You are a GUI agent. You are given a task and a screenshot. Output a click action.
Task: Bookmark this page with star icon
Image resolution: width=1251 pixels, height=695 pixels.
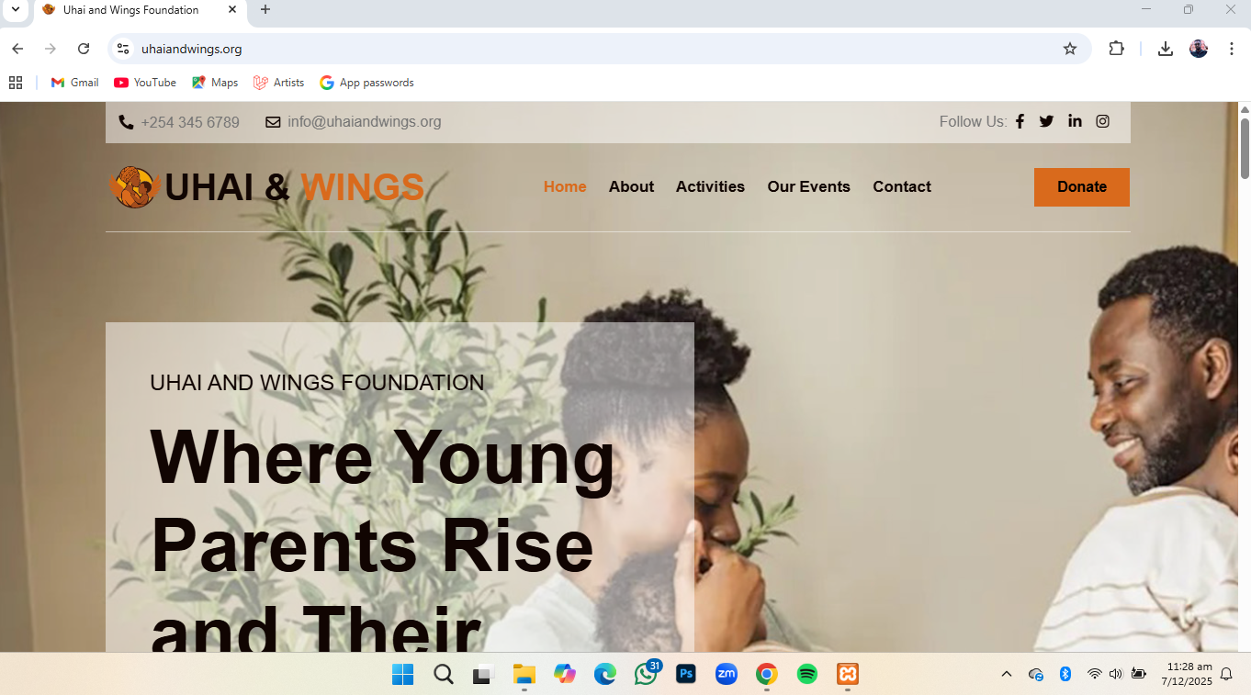tap(1070, 49)
